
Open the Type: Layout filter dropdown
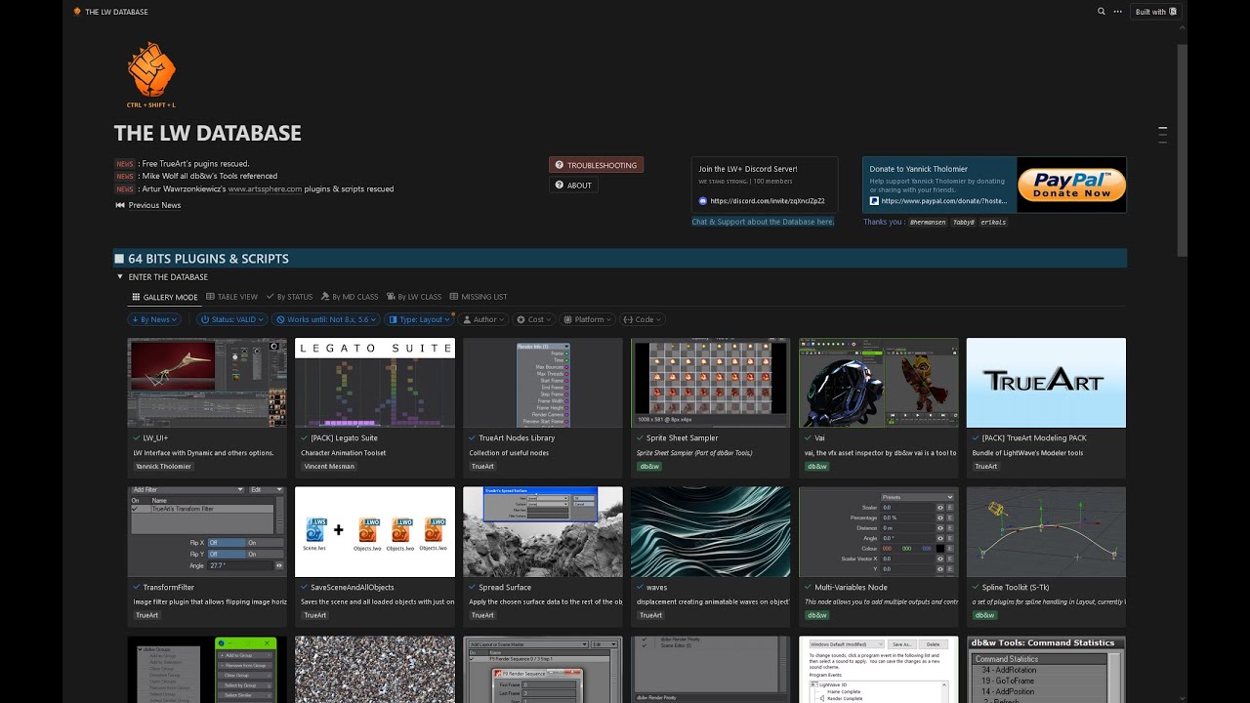click(420, 319)
